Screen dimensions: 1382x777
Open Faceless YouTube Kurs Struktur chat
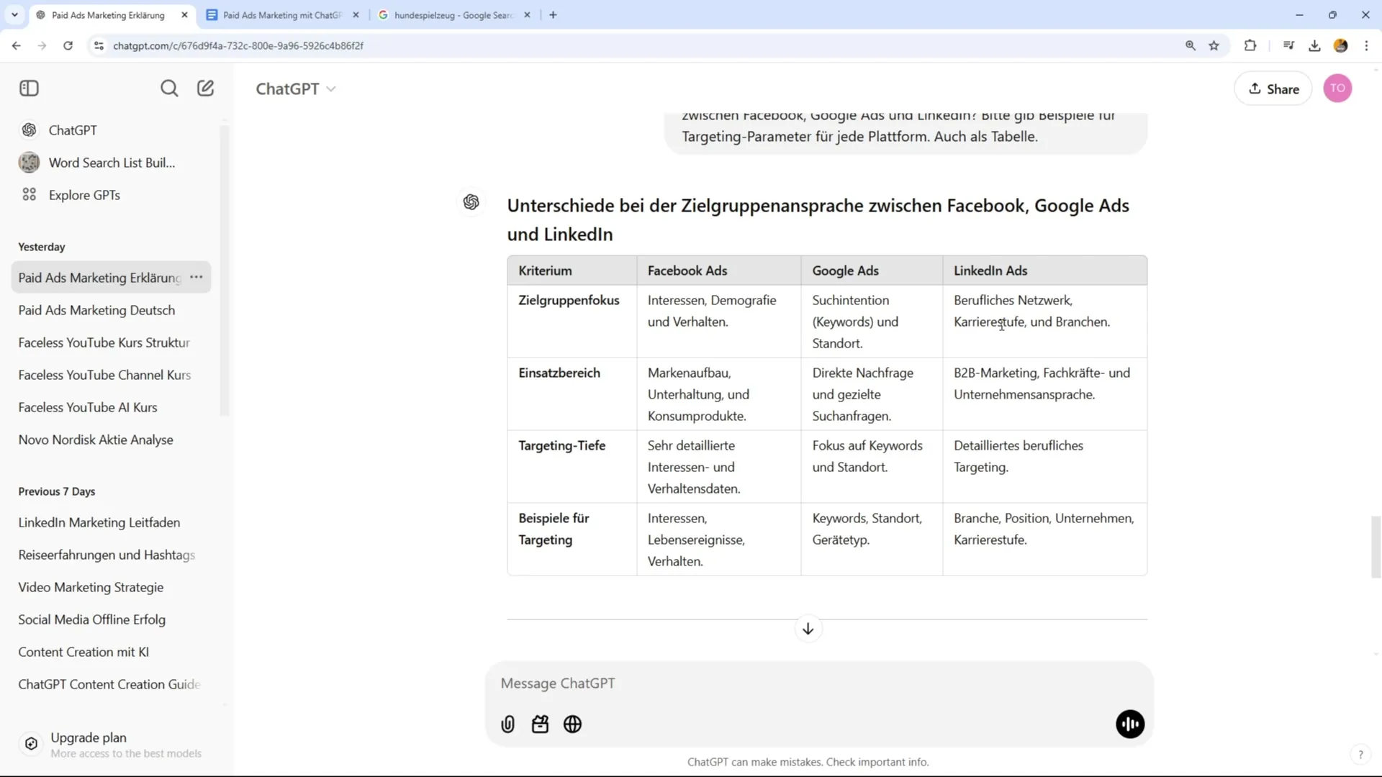[112, 342]
